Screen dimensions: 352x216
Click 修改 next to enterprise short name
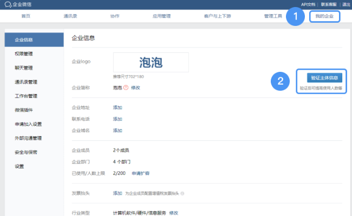point(135,87)
